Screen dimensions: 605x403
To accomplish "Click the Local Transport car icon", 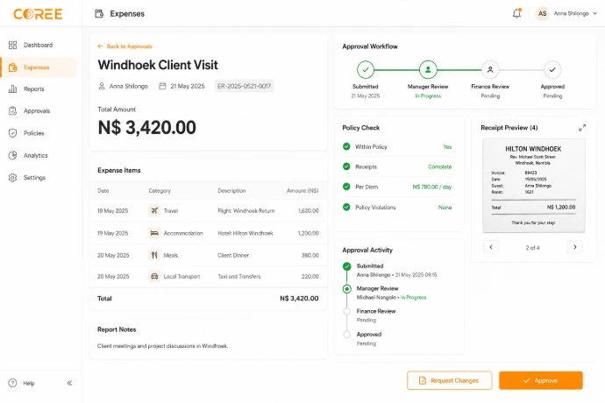I will point(154,276).
